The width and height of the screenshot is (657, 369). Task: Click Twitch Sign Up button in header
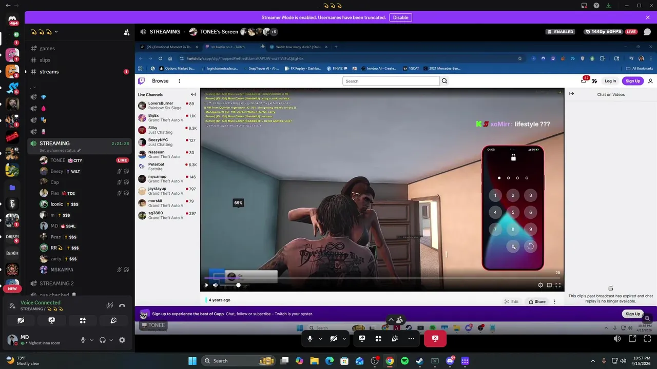click(x=633, y=81)
